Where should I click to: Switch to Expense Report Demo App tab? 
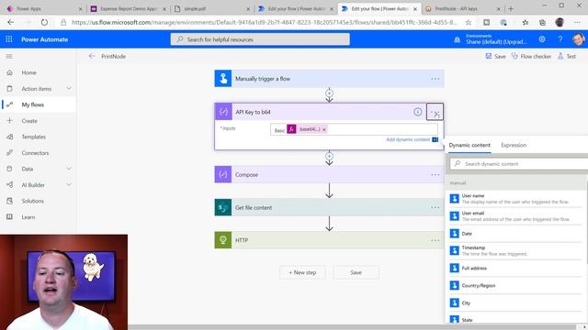pyautogui.click(x=128, y=8)
